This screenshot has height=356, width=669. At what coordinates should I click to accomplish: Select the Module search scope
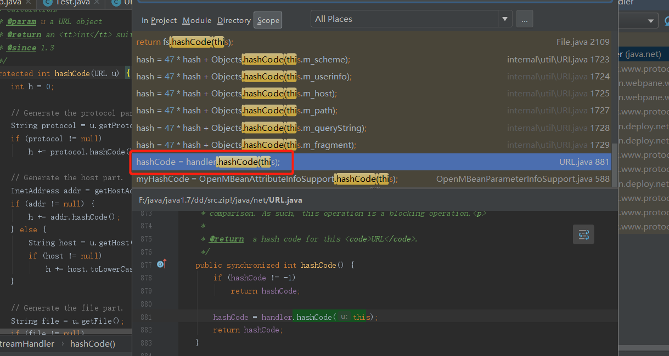tap(197, 20)
